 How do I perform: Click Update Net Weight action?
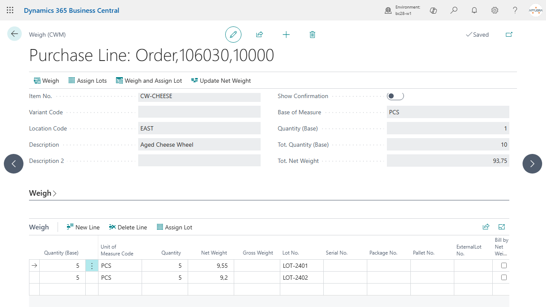point(221,81)
